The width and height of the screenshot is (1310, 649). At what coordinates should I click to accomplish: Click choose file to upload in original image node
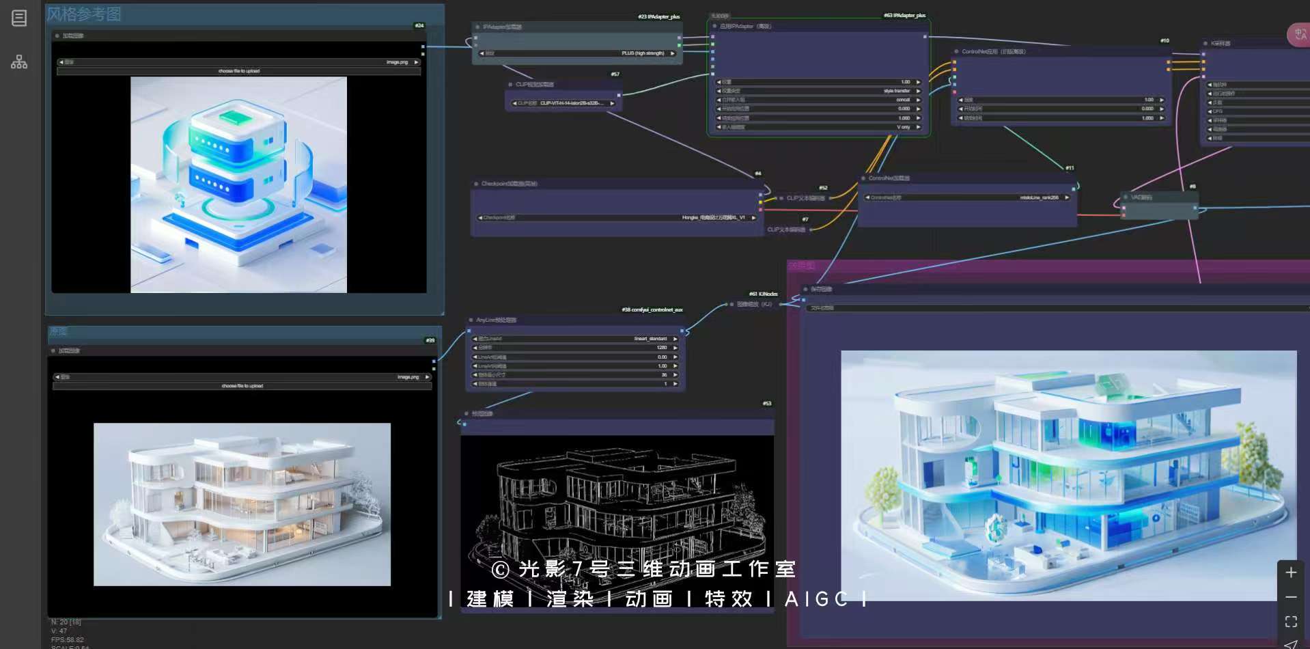[x=242, y=386]
